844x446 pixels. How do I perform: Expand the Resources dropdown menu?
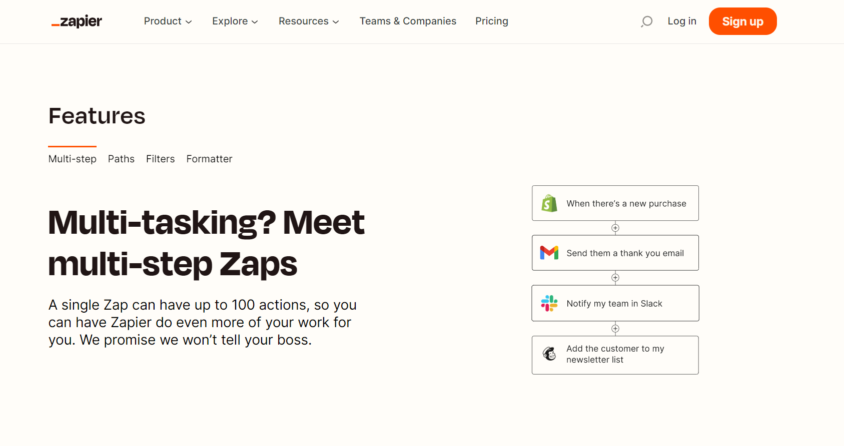pos(309,21)
